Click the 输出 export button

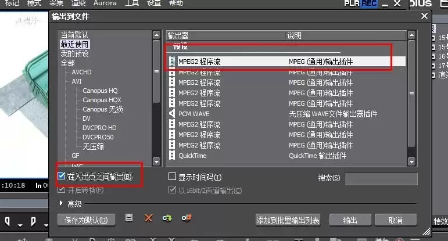(x=350, y=220)
